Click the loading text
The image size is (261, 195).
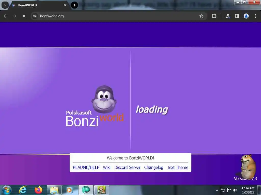tap(152, 110)
